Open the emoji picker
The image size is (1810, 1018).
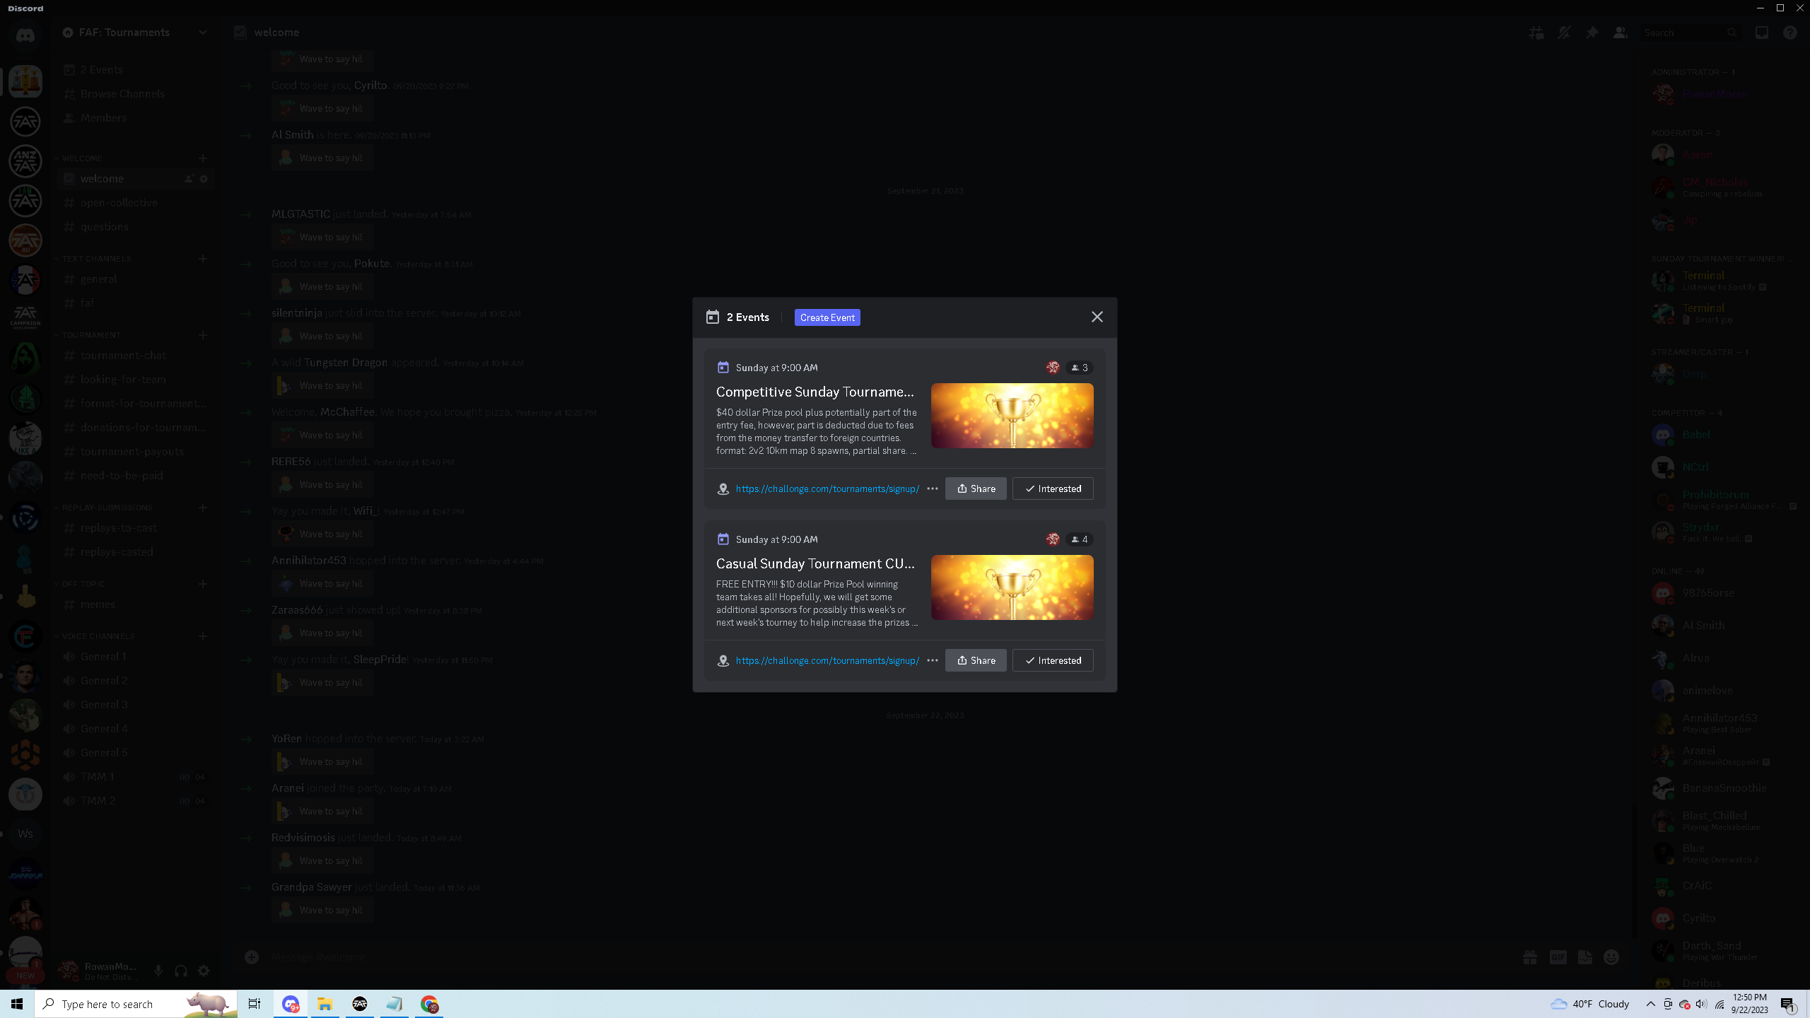1611,957
